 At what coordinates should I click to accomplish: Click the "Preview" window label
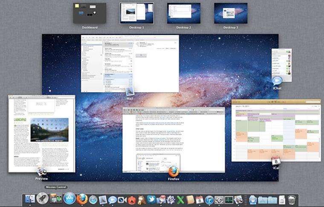point(41,179)
